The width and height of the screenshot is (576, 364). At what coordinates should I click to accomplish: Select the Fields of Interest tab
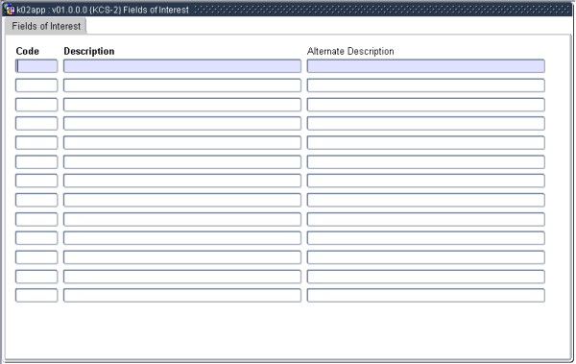[x=46, y=26]
